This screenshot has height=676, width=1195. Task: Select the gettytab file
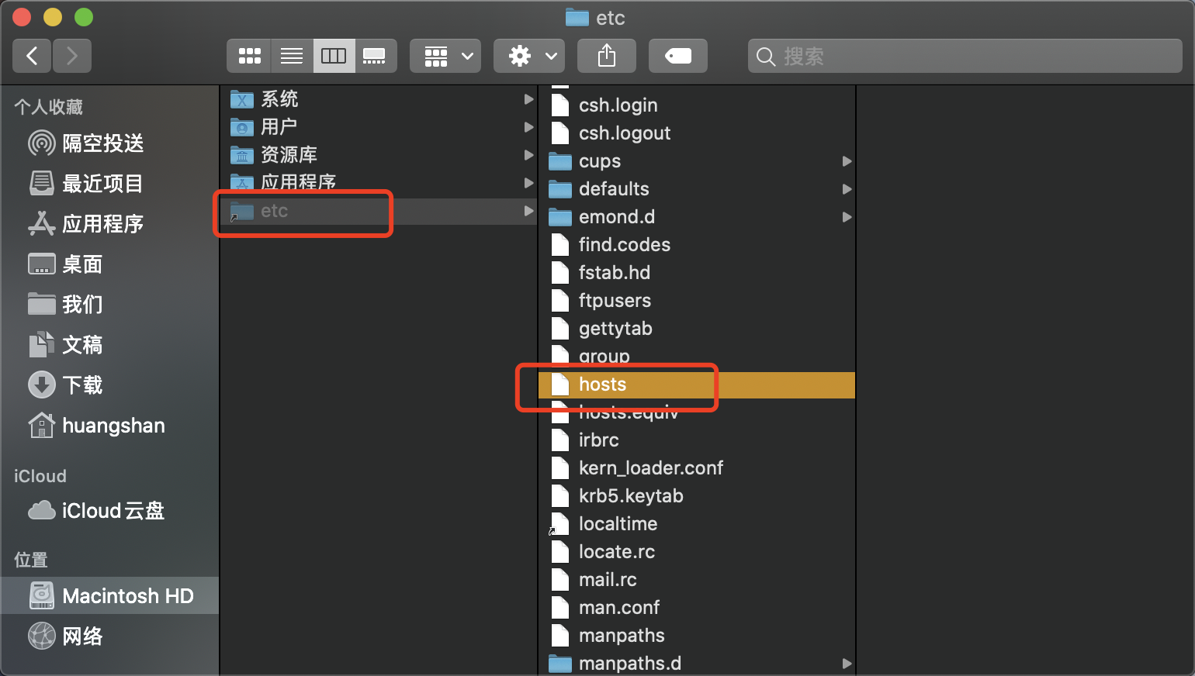[x=697, y=329]
